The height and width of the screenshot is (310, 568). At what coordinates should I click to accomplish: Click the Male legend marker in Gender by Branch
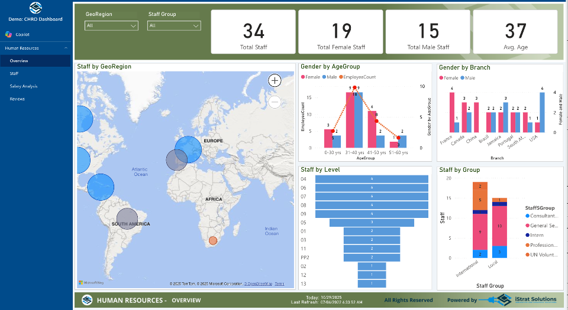463,78
